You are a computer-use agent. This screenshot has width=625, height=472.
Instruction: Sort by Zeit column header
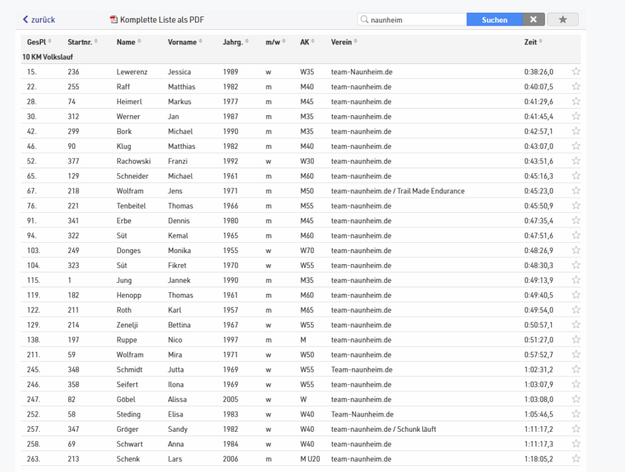pos(533,42)
